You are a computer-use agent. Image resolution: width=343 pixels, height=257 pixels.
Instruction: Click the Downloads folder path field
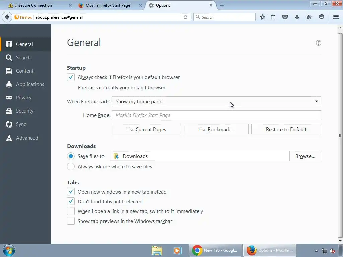(200, 156)
